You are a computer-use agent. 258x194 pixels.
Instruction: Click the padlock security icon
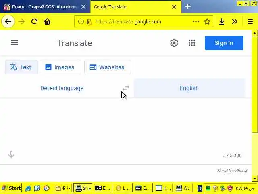(x=89, y=21)
